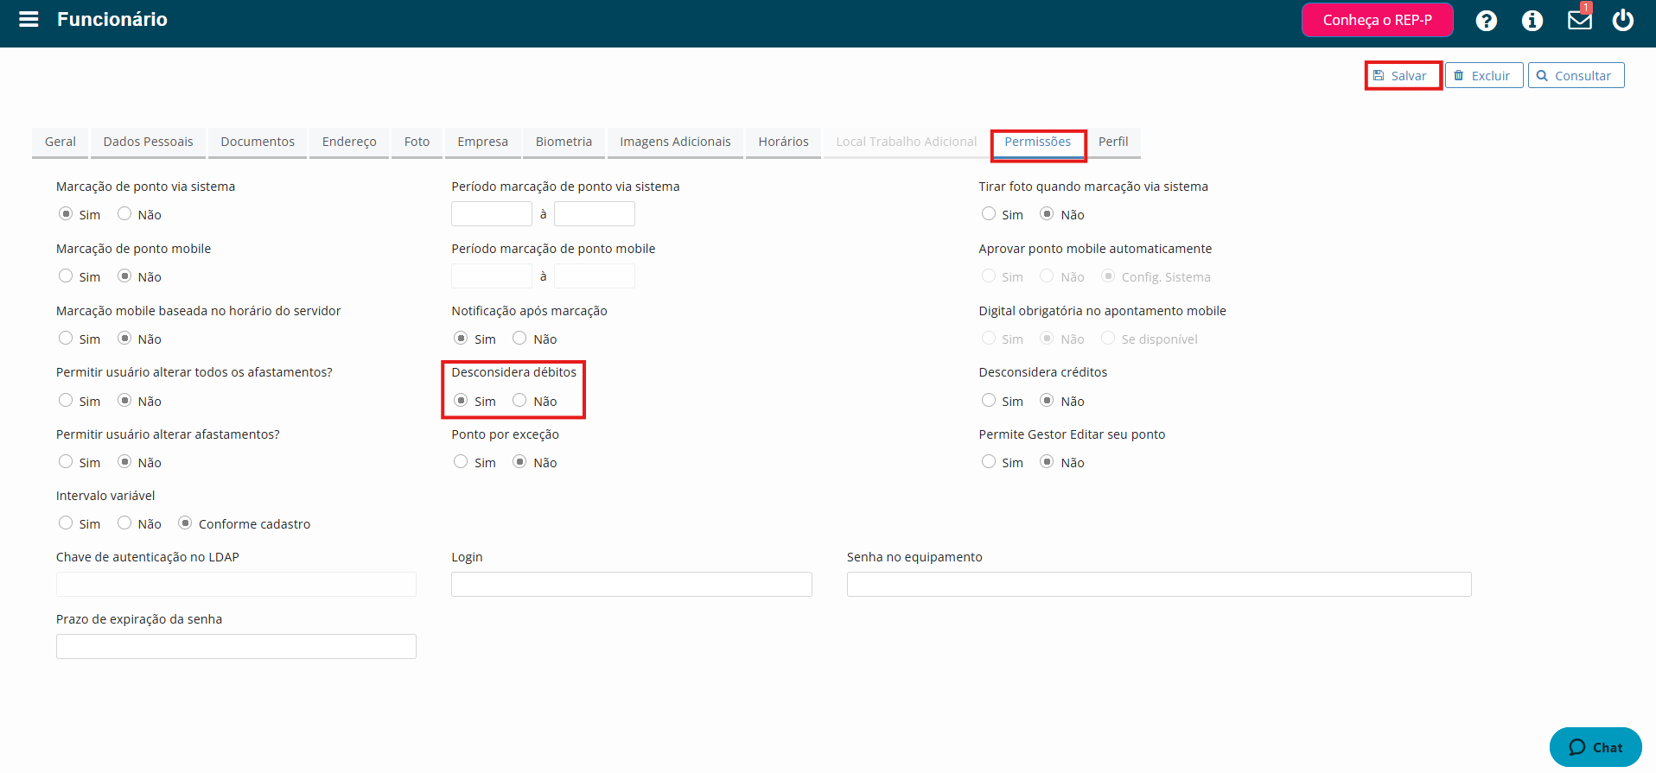The width and height of the screenshot is (1656, 773).
Task: Switch to the Imagens Adicionais tab
Action: (675, 142)
